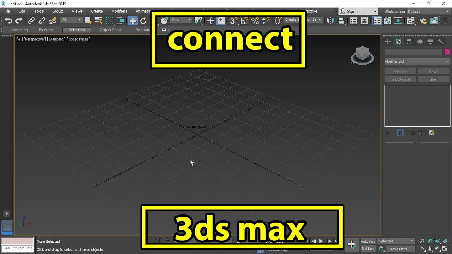Click the pink object color swatch
The image size is (452, 254).
447,52
